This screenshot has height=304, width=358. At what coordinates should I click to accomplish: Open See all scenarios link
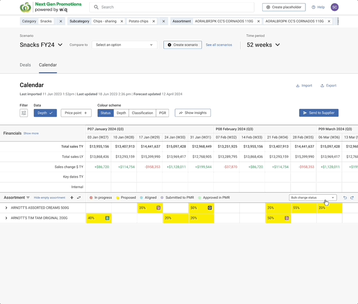coord(219,45)
